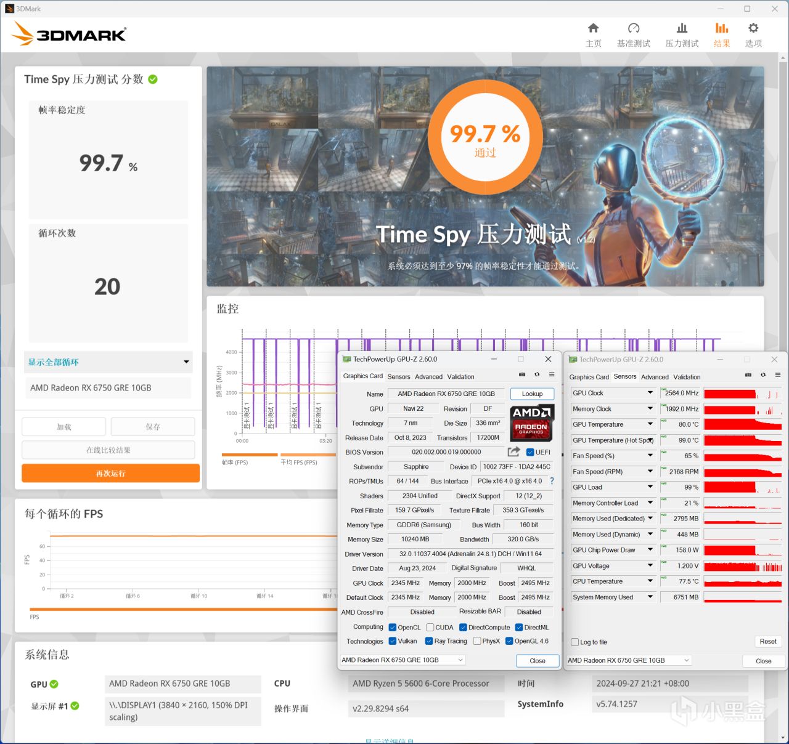Click the GPU name field in Graphics Card window
This screenshot has height=744, width=789.
coord(446,394)
